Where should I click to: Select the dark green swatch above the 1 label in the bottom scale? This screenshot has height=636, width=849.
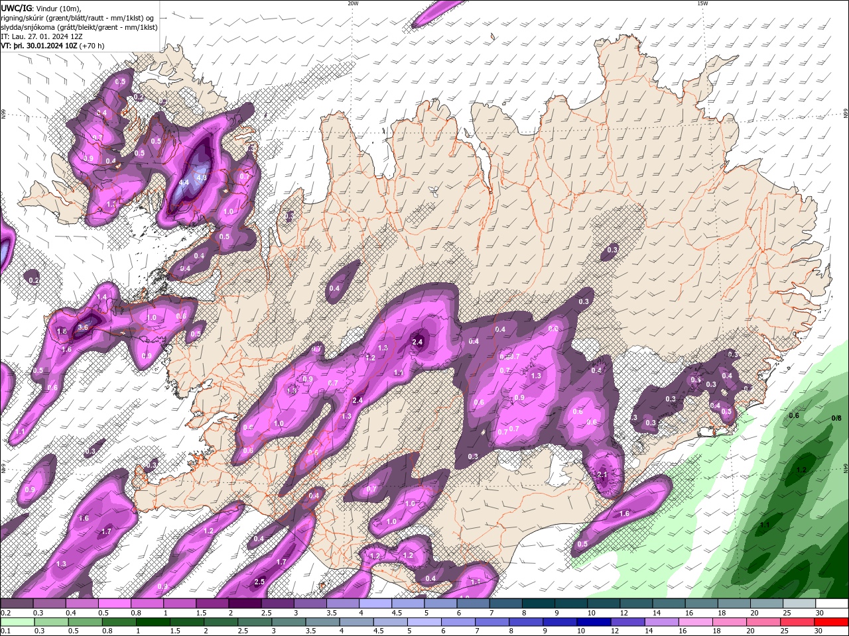(153, 622)
